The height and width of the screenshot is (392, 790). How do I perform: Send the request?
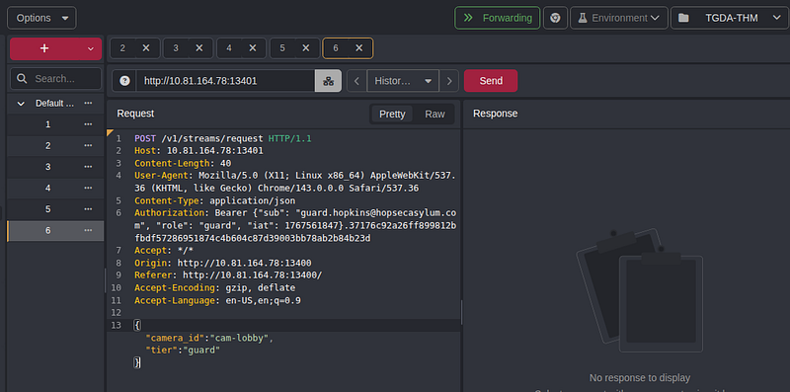(491, 81)
